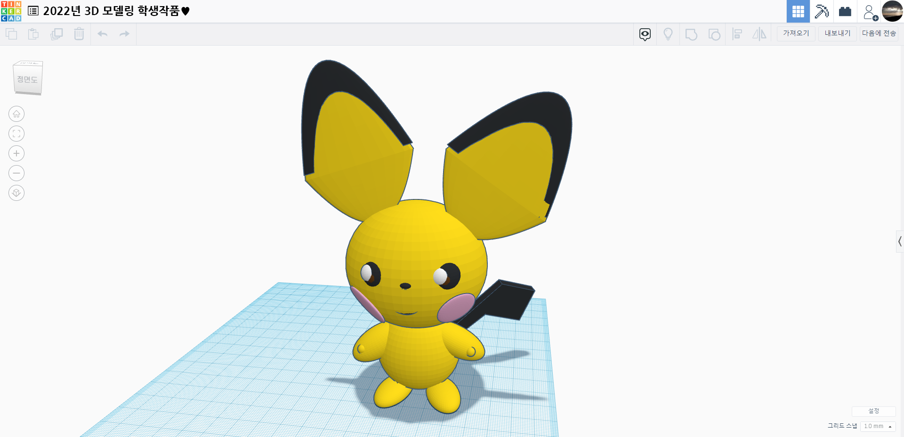
Task: Open the 다음에 전송 send-to button
Action: (879, 33)
